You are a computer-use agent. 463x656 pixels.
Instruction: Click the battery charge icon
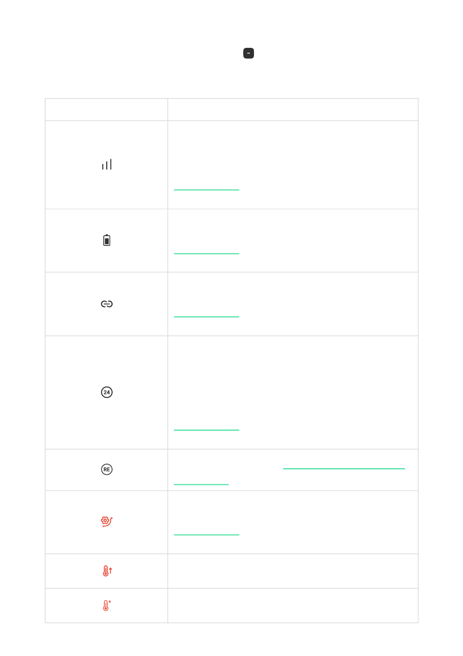pyautogui.click(x=107, y=240)
